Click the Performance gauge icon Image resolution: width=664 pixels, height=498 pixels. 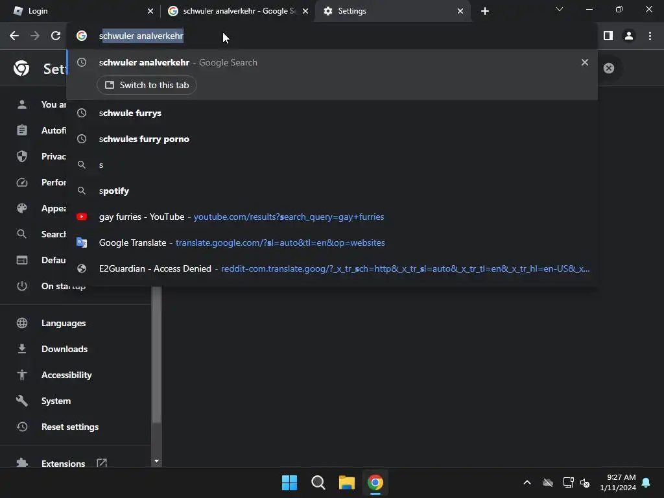[22, 182]
